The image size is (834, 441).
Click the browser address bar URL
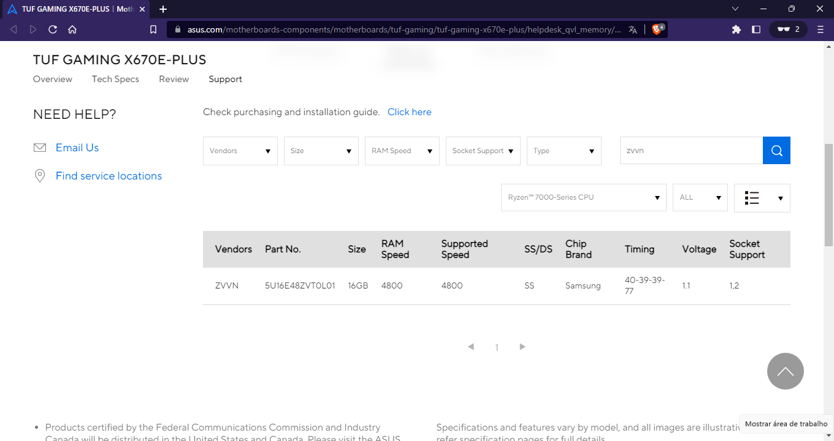click(404, 29)
